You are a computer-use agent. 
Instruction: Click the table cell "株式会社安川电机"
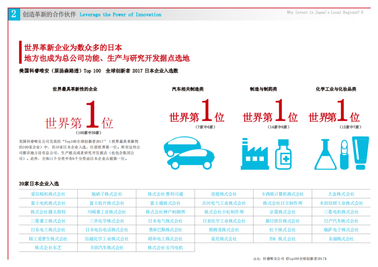[x=165, y=248]
